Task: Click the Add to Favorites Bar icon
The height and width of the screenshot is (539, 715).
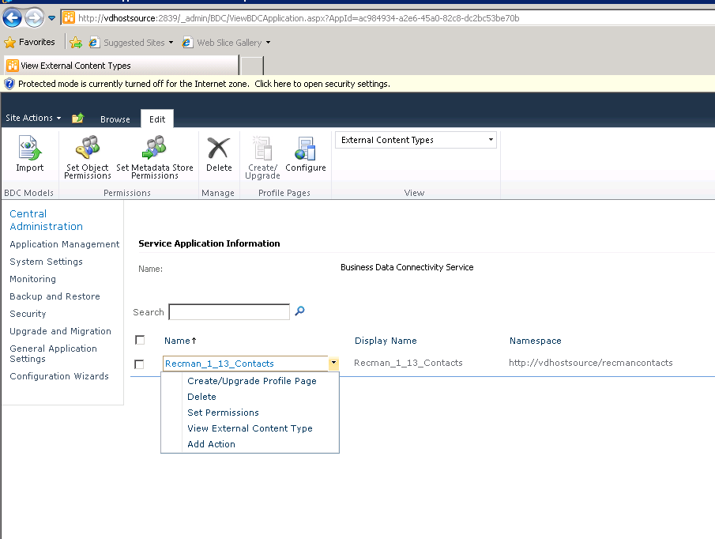Action: click(76, 43)
